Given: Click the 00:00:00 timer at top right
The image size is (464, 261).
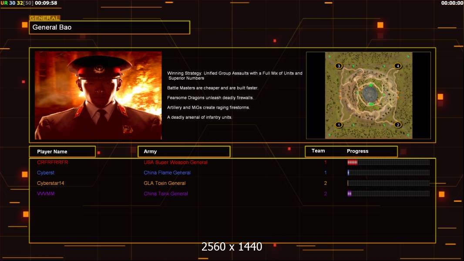Looking at the screenshot, I should point(452,3).
